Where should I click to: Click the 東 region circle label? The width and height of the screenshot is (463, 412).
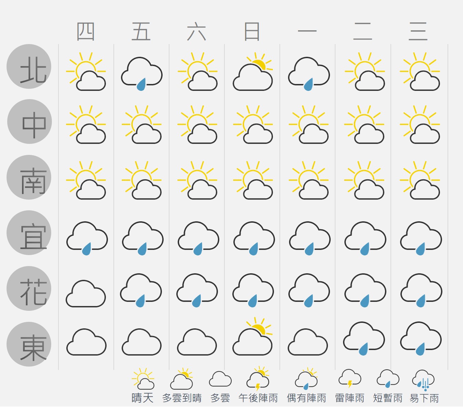[x=29, y=344]
